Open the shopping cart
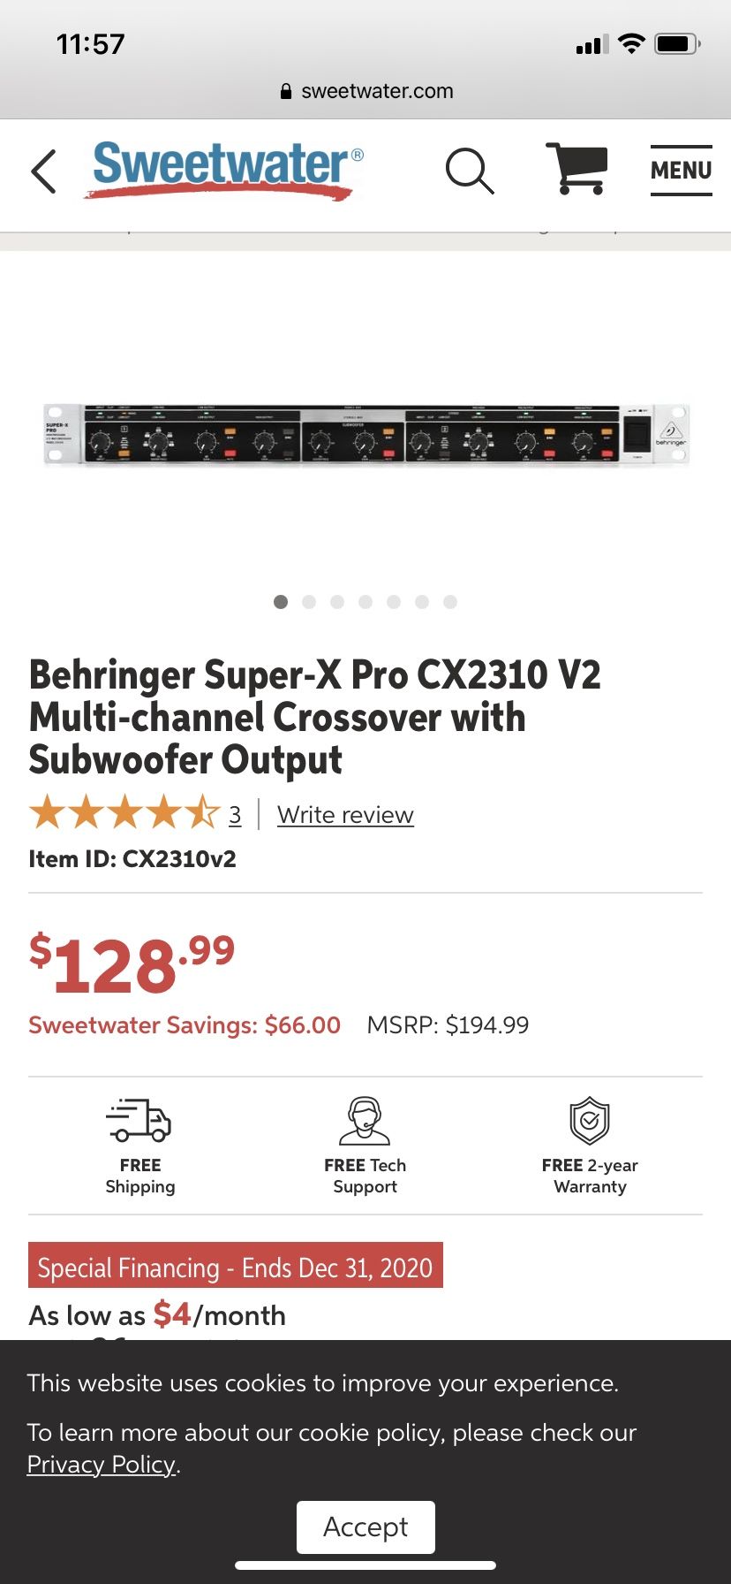This screenshot has height=1584, width=731. [577, 168]
